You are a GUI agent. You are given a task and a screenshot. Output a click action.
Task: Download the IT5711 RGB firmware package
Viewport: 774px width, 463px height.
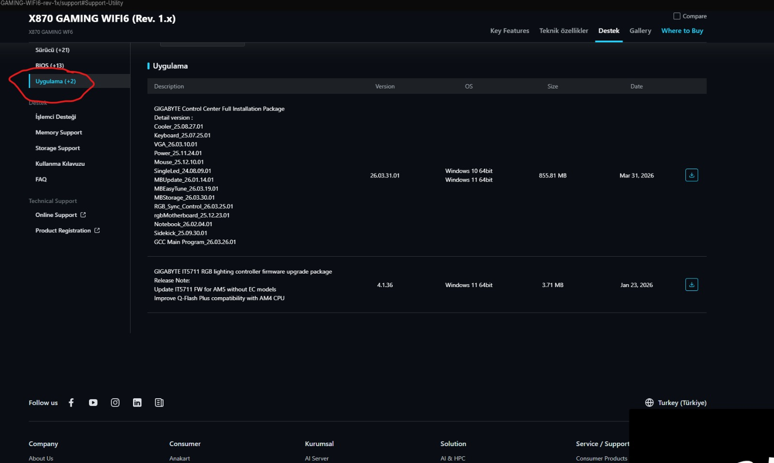pos(691,285)
